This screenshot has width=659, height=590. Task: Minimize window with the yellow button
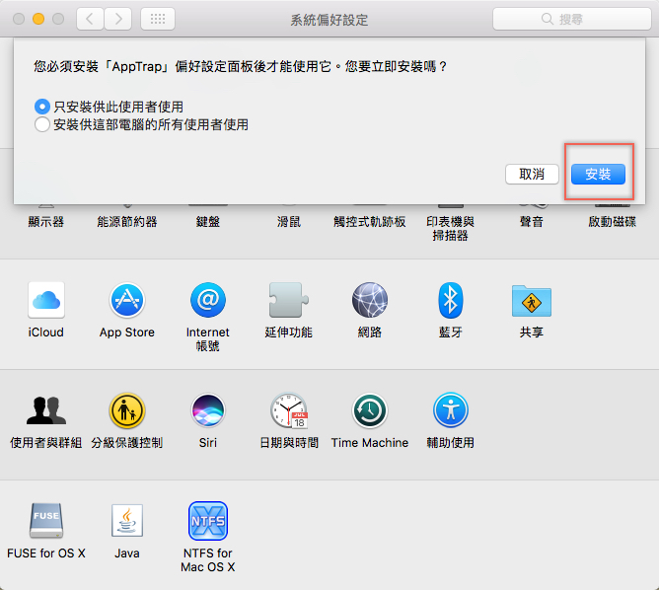point(38,19)
